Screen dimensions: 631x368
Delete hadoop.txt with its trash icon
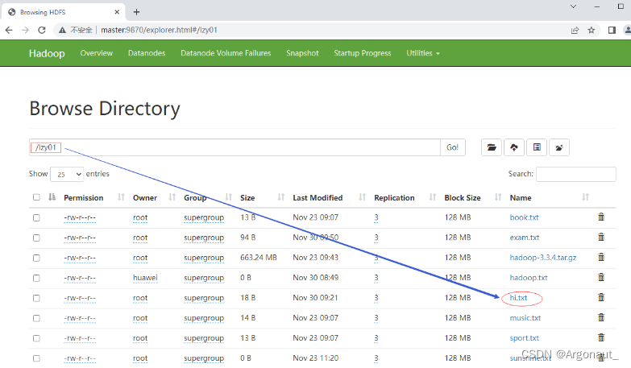[x=601, y=277]
